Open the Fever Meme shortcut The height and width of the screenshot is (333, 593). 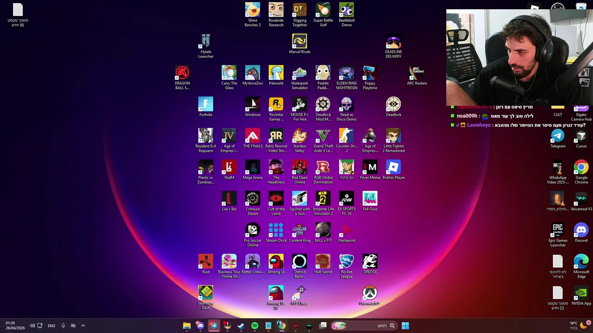(x=370, y=170)
